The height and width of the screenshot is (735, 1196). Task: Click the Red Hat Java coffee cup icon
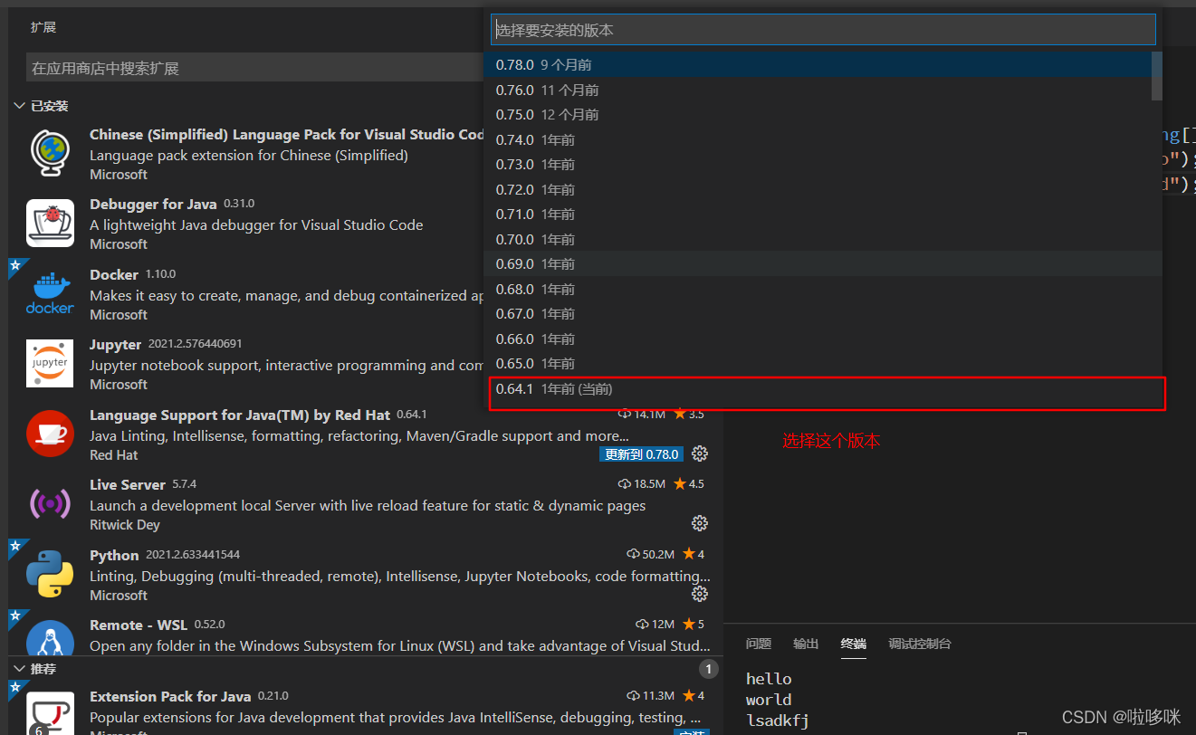click(50, 434)
